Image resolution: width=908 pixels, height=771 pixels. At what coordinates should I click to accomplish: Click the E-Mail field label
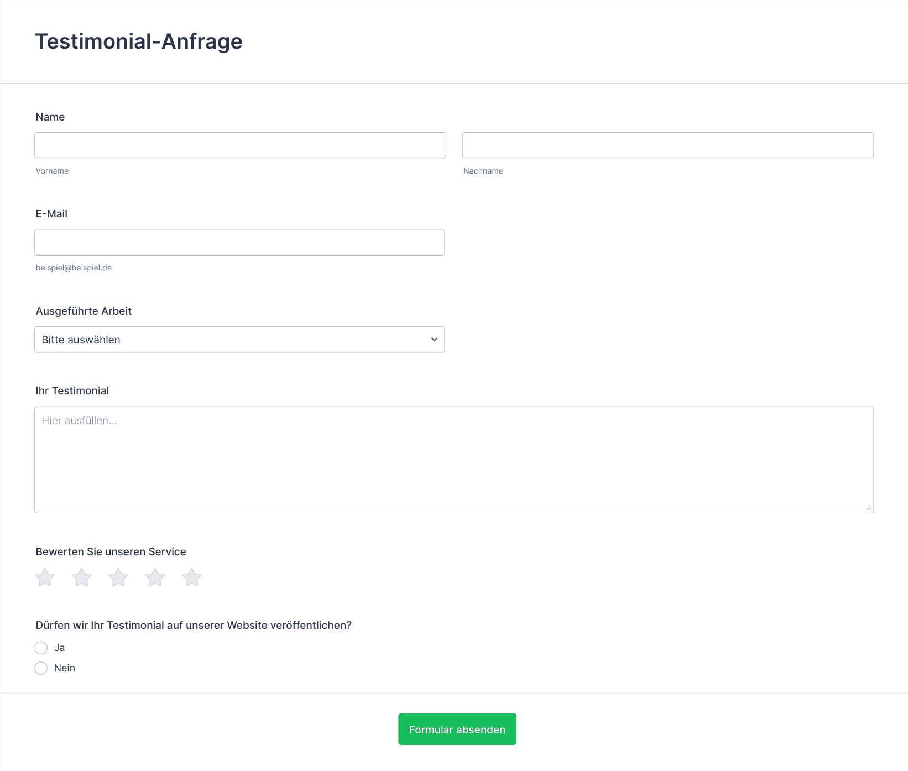click(x=51, y=214)
